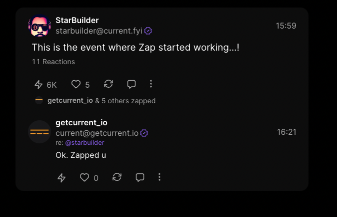Comment on the getcurrent_io reply
Screen dimensions: 337x217
coord(140,177)
